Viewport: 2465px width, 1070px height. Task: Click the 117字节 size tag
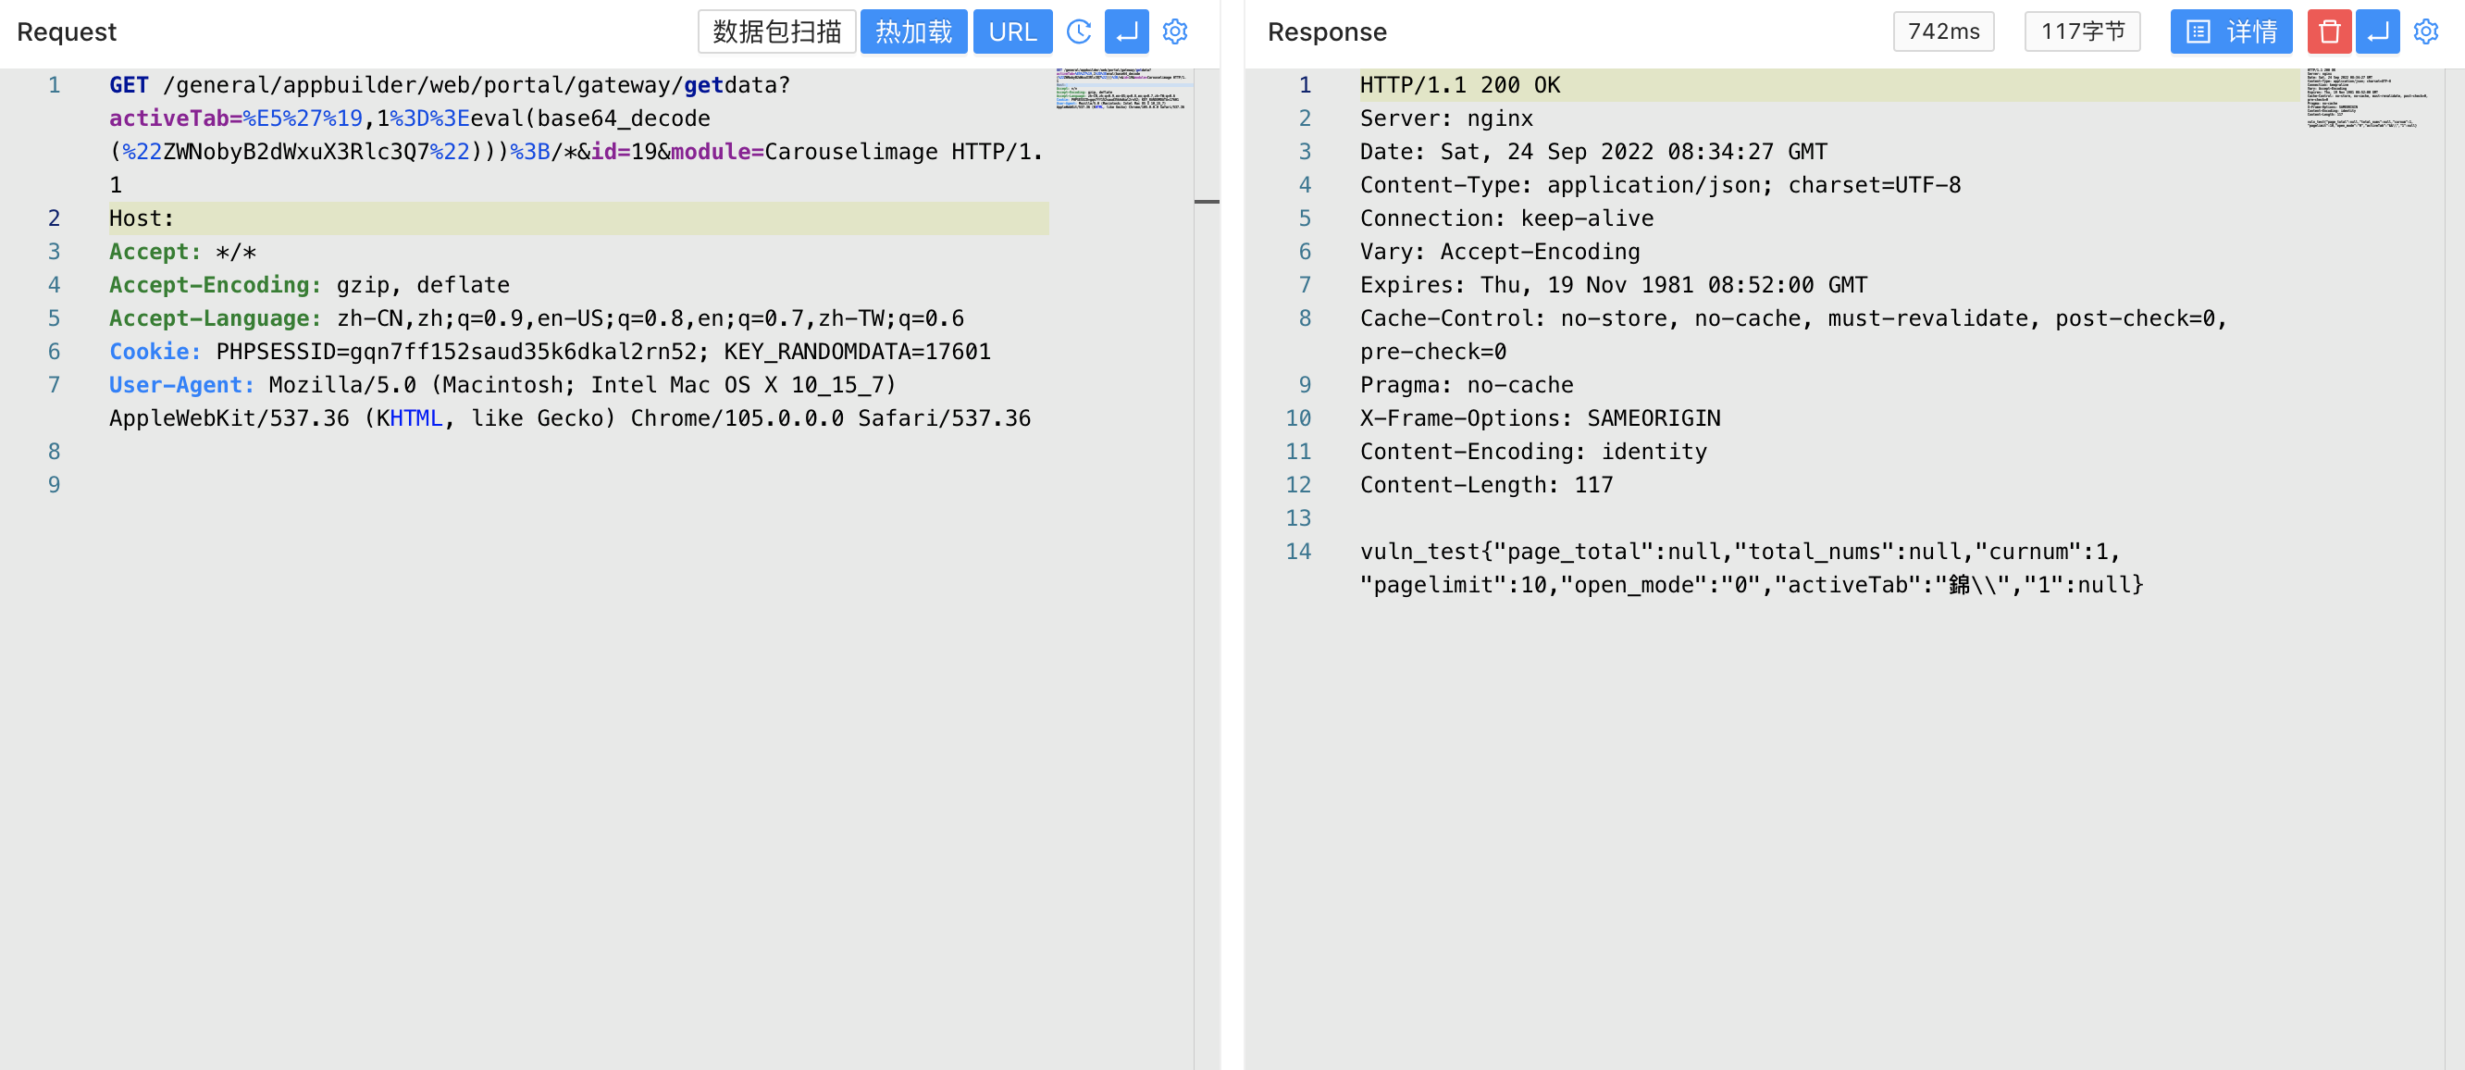coord(2082,31)
